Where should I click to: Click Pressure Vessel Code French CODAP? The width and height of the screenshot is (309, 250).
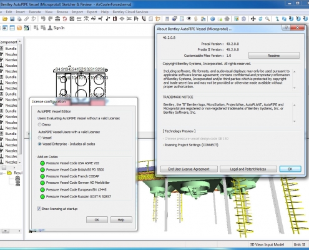[72, 176]
